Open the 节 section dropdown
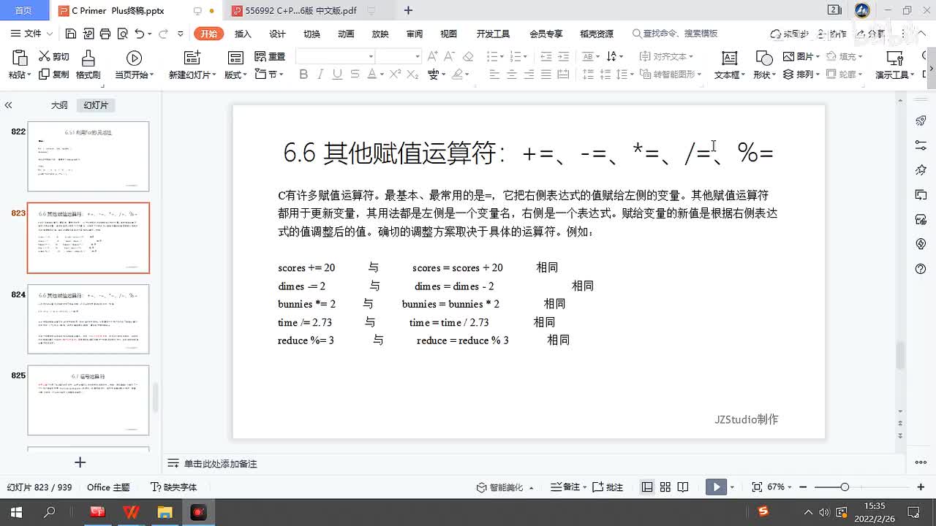This screenshot has width=936, height=526. pos(281,75)
